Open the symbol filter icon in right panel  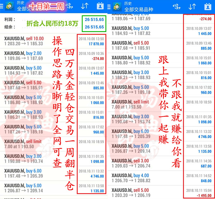point(177,6)
